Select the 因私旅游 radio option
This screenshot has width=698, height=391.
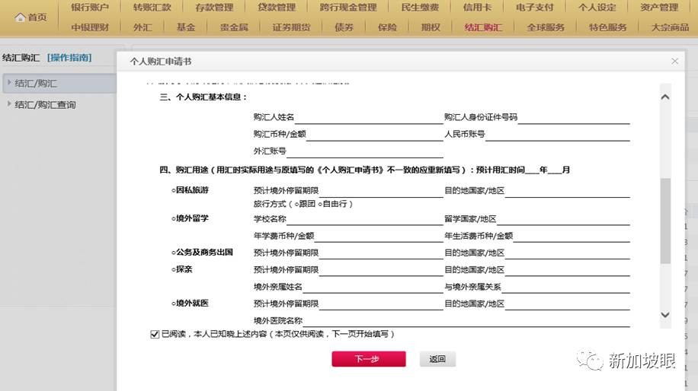click(174, 190)
